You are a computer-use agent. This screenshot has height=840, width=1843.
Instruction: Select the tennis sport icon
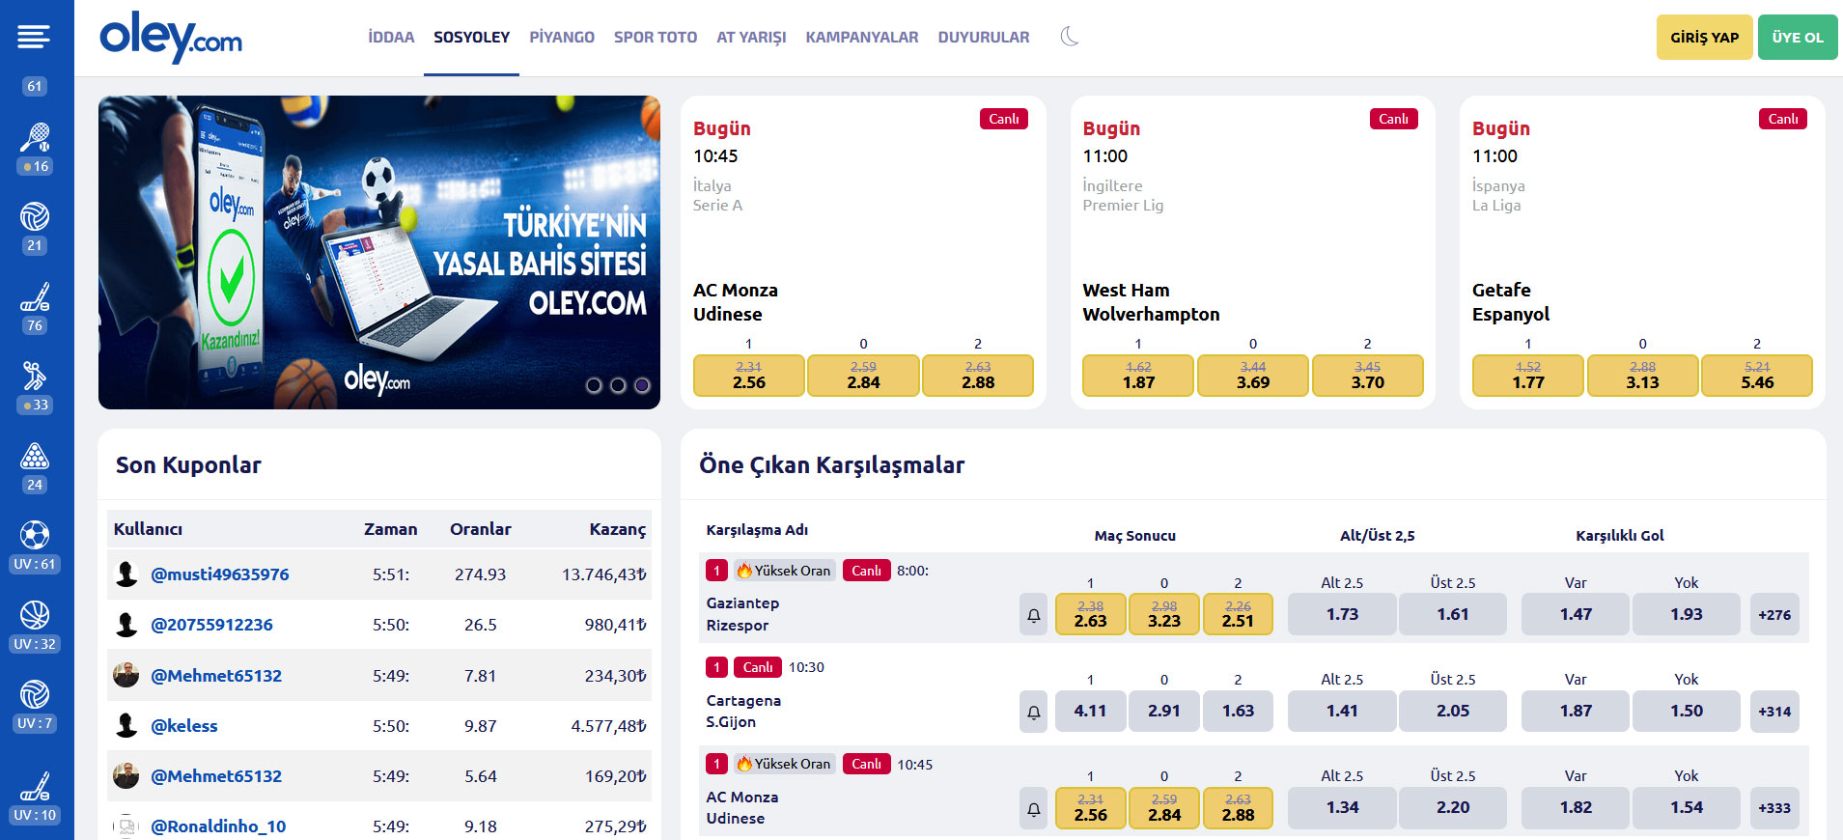[35, 138]
